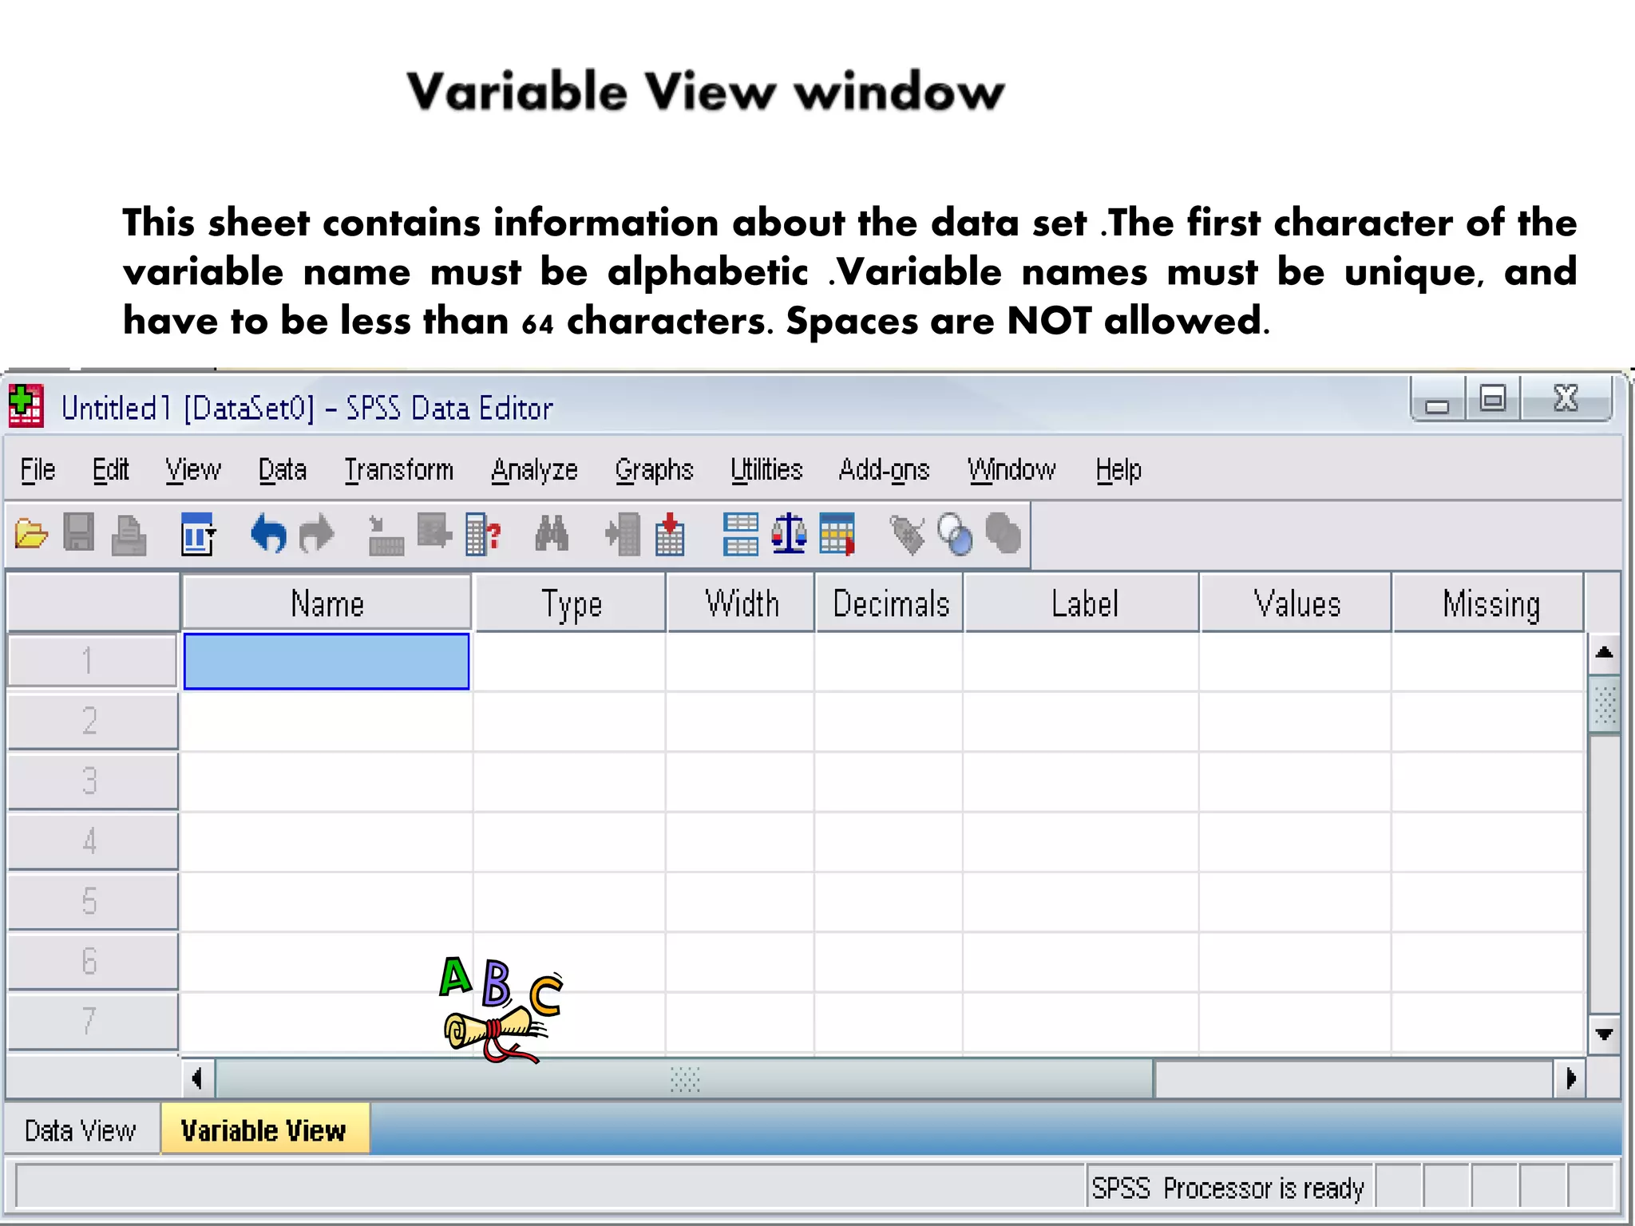This screenshot has width=1635, height=1226.
Task: Open the Graphs menu
Action: [x=654, y=470]
